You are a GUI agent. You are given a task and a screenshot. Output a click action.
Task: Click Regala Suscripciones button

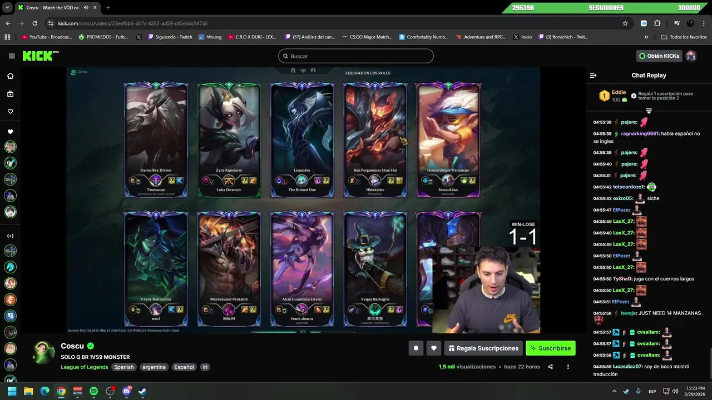(x=483, y=348)
